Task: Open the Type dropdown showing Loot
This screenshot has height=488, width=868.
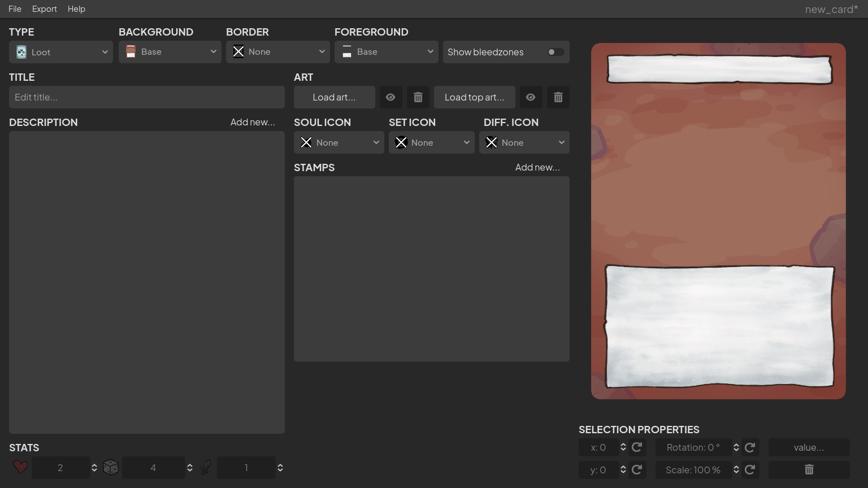Action: (61, 52)
